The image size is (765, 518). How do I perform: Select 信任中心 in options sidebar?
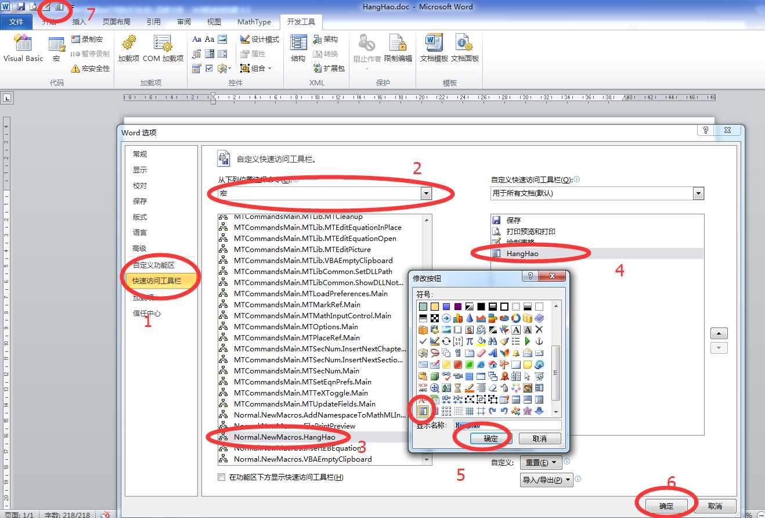[147, 314]
